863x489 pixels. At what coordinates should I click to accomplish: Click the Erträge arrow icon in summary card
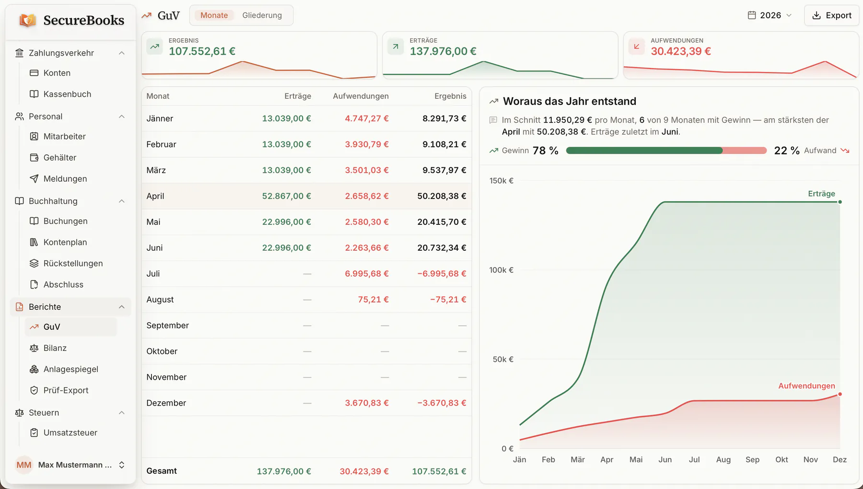(396, 47)
